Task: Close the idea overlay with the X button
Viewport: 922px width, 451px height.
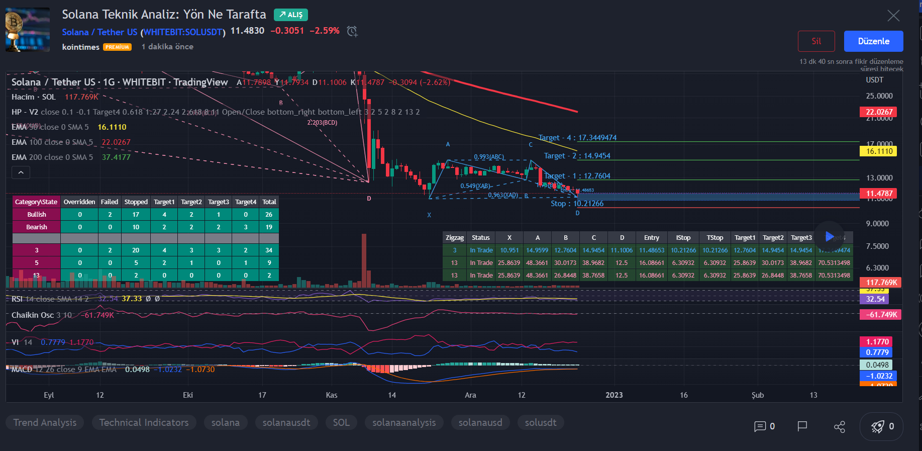Action: point(893,16)
